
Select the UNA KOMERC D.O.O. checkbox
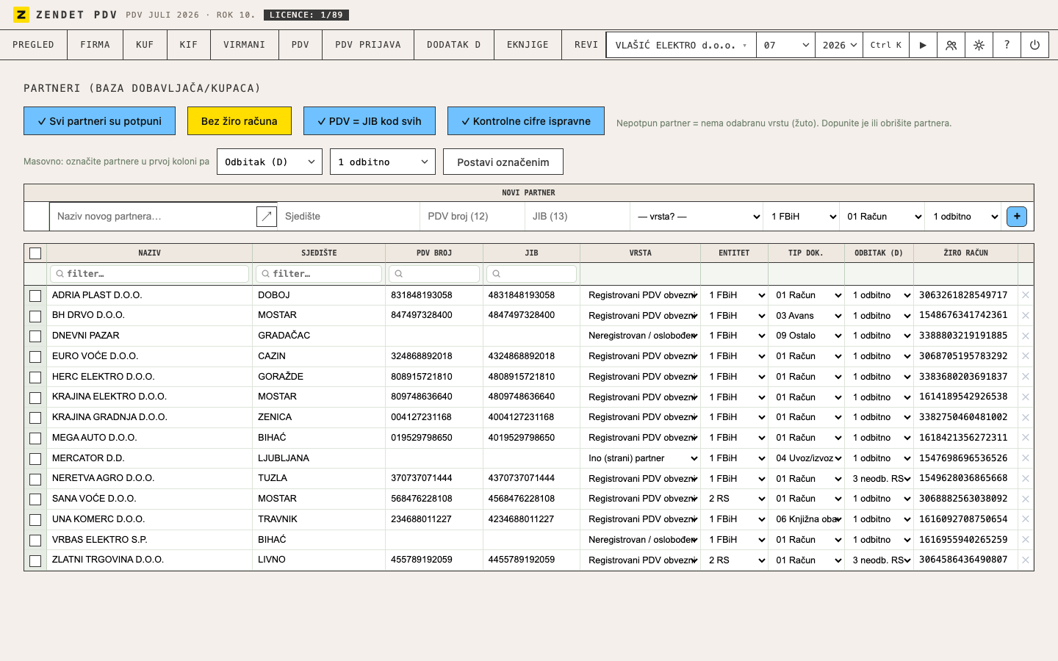[x=35, y=520]
